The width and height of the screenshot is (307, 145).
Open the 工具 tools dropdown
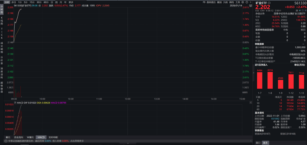point(238,2)
